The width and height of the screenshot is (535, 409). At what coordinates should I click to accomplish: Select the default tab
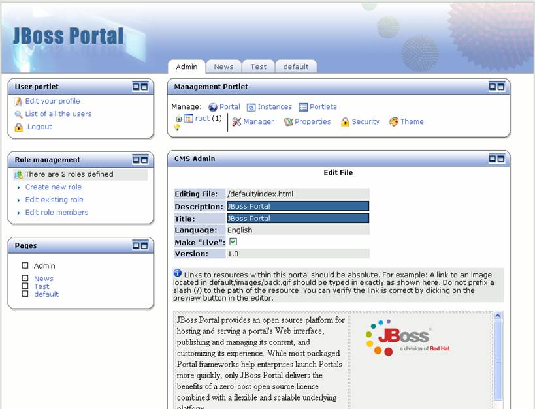[296, 67]
